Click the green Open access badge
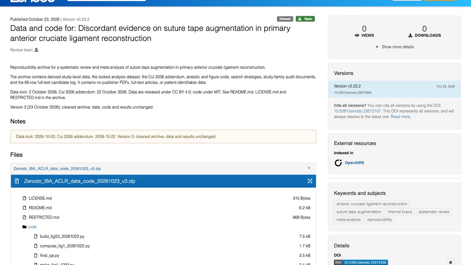The image size is (471, 265). [305, 19]
